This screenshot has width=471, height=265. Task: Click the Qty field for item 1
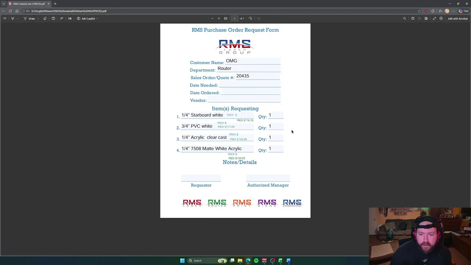(x=276, y=116)
